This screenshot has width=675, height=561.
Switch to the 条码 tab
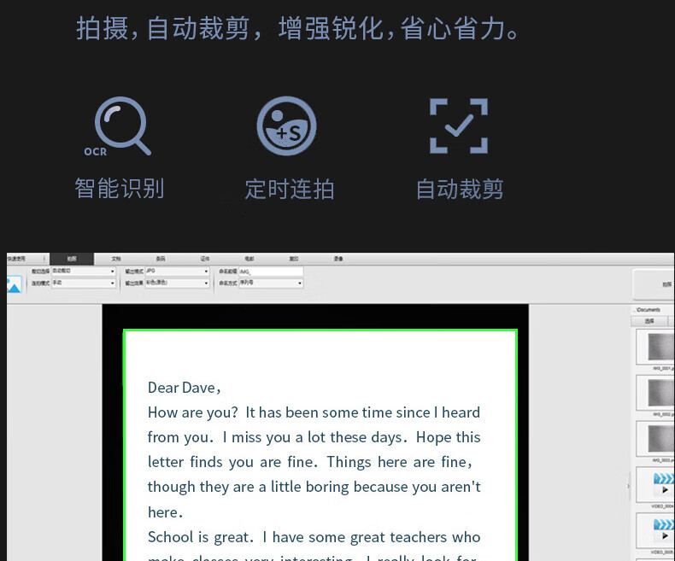161,258
